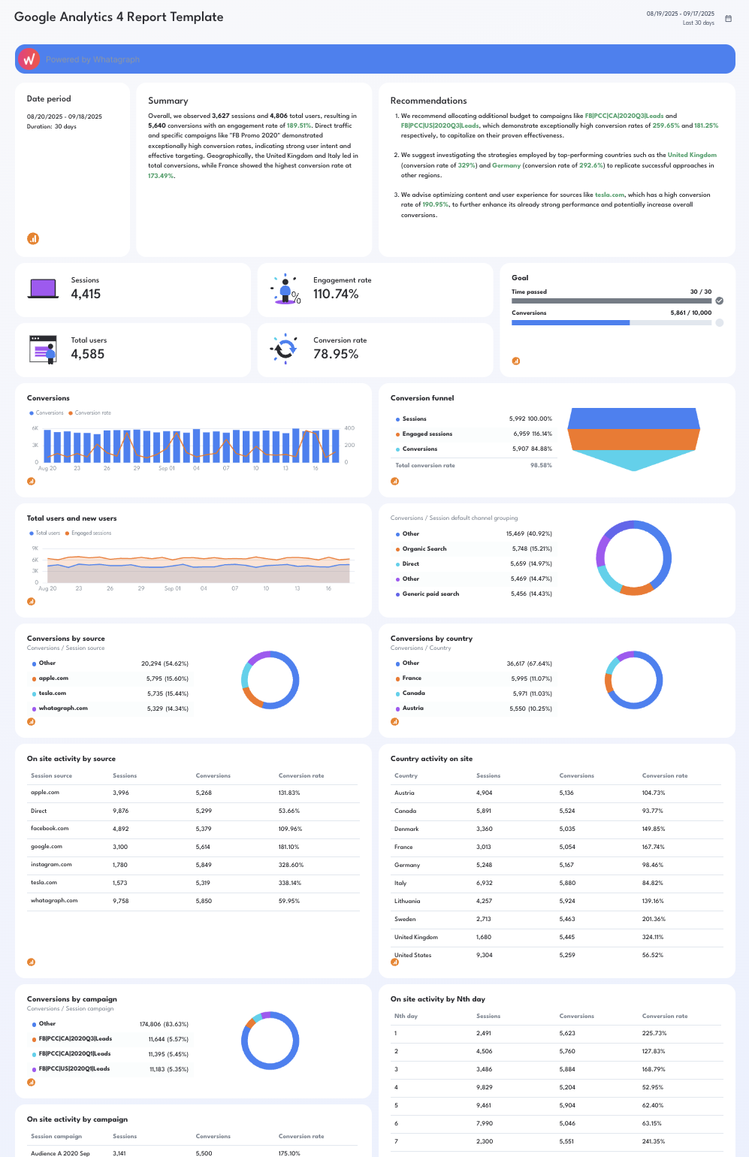Toggle the Total users legend item
The height and width of the screenshot is (1157, 749).
[x=45, y=533]
